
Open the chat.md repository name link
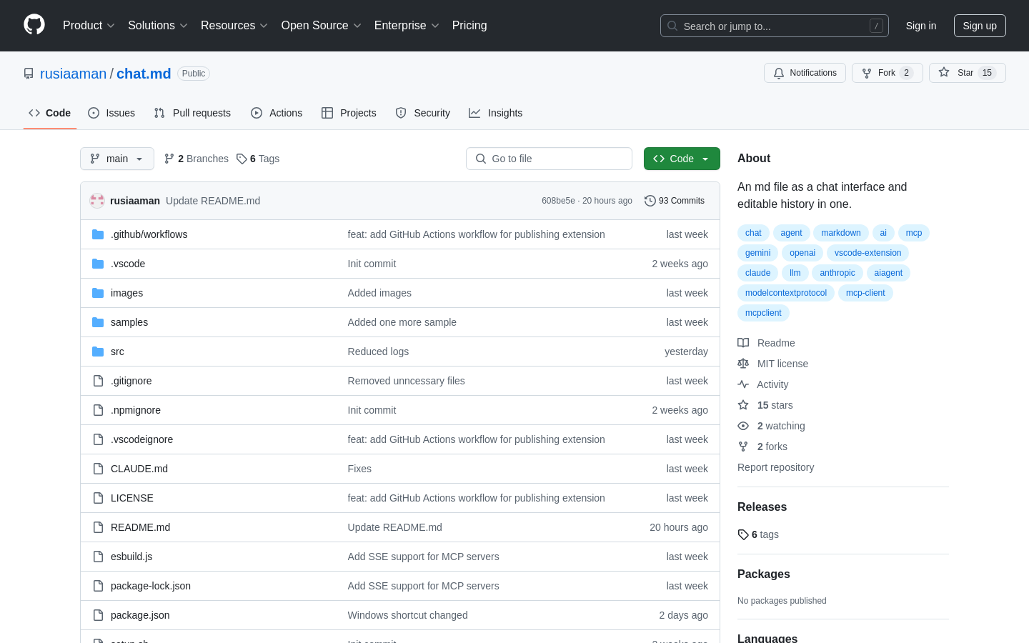[x=144, y=74]
